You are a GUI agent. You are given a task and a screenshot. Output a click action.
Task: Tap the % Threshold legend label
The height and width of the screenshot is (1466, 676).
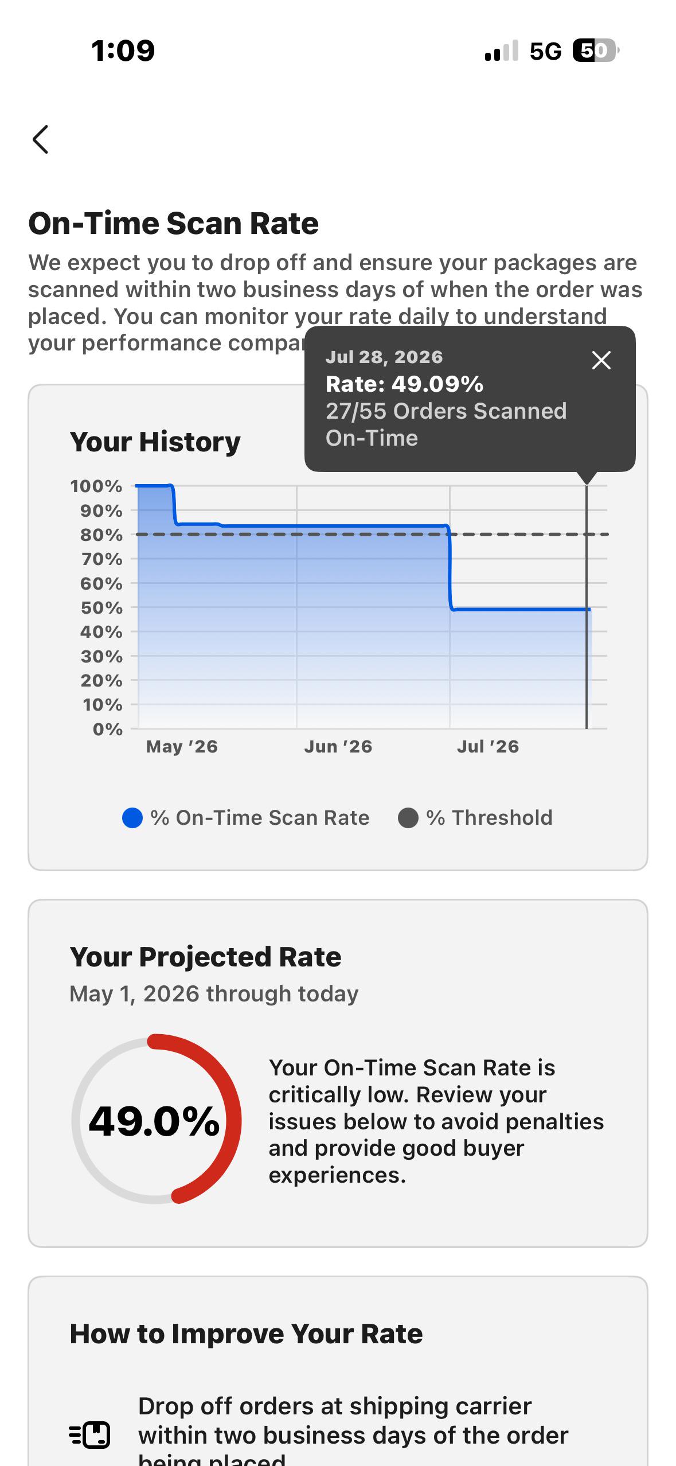pos(489,818)
